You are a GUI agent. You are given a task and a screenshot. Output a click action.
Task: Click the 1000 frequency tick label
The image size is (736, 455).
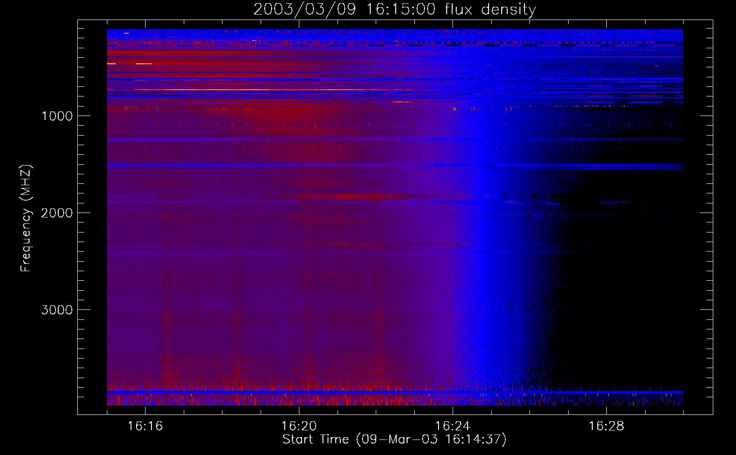point(57,116)
